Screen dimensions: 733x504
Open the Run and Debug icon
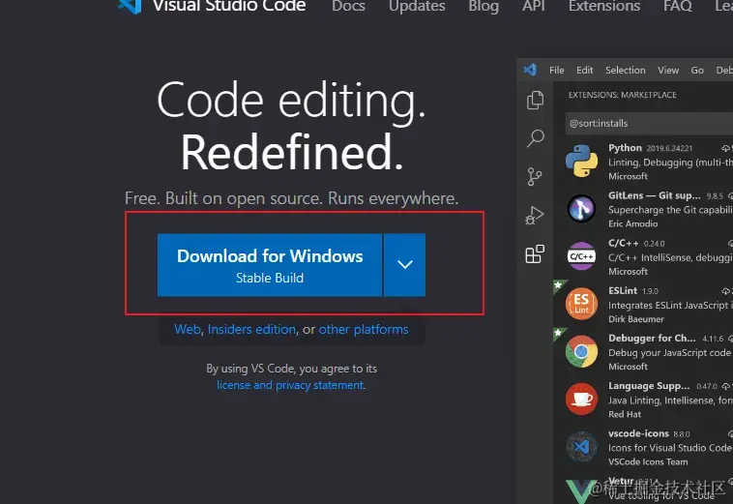(x=535, y=216)
